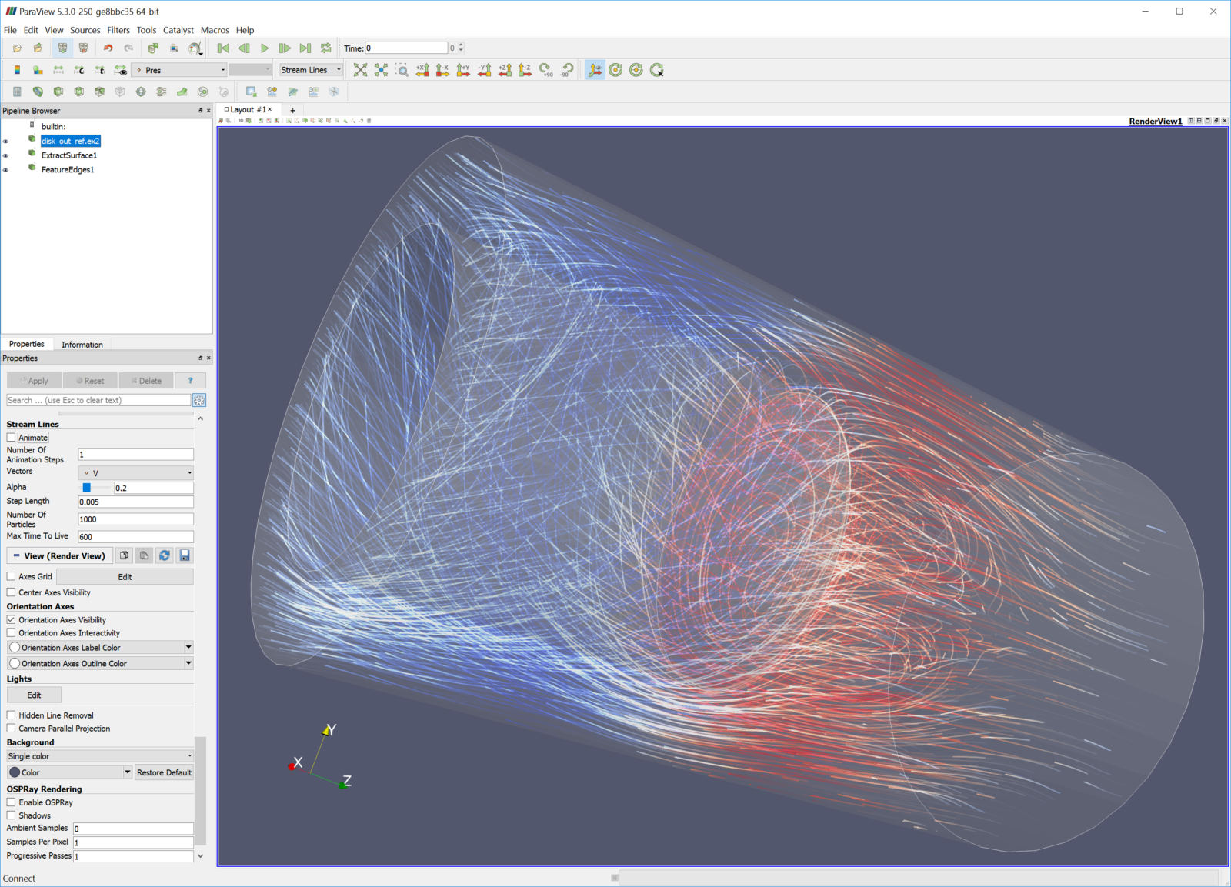Enable the Animate checkbox
Viewport: 1231px width, 887px height.
tap(12, 438)
